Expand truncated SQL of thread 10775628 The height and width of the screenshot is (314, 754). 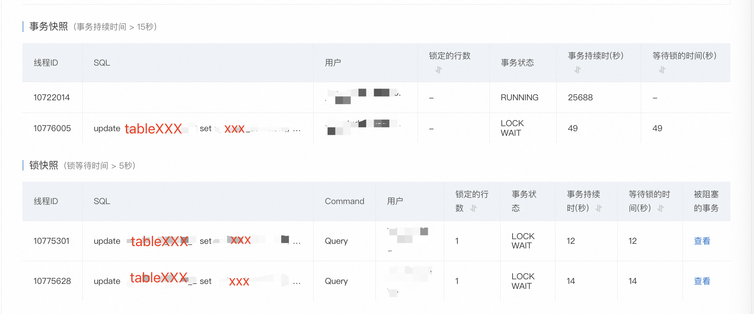pyautogui.click(x=297, y=282)
